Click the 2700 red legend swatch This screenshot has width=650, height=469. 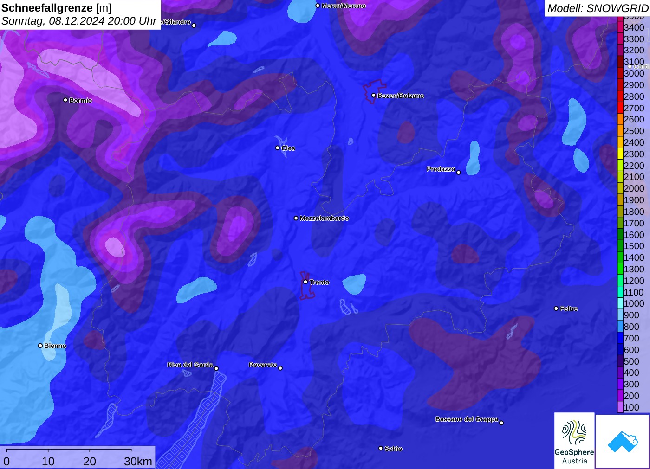[620, 108]
